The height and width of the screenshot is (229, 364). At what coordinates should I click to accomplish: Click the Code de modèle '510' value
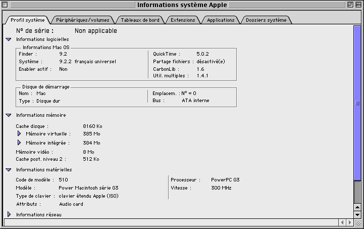tap(63, 180)
